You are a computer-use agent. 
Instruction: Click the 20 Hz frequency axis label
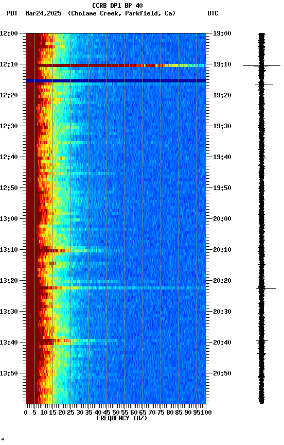pos(62,413)
